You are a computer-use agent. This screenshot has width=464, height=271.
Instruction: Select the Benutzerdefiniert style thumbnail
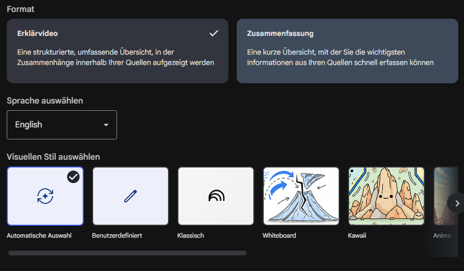tap(131, 196)
